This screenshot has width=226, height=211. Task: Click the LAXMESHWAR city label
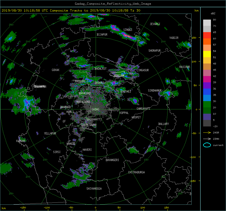(89, 125)
